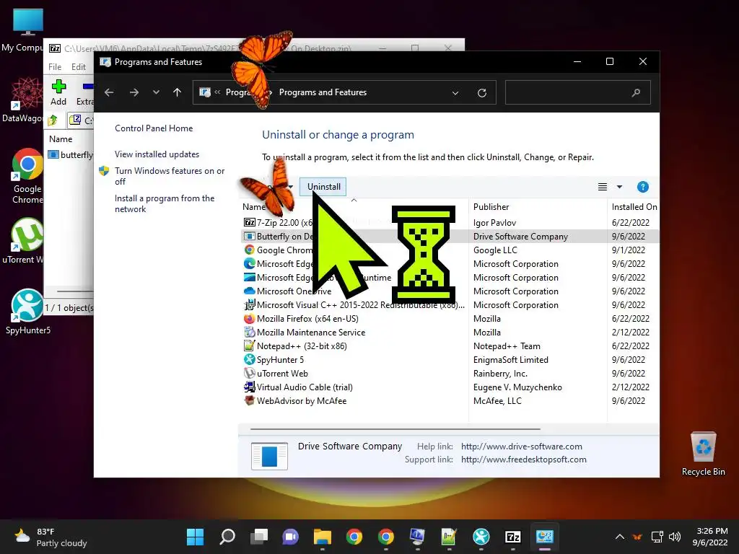739x554 pixels.
Task: Open Control Panel Home link
Action: tap(154, 128)
